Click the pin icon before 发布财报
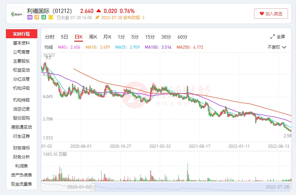 [x=97, y=17]
